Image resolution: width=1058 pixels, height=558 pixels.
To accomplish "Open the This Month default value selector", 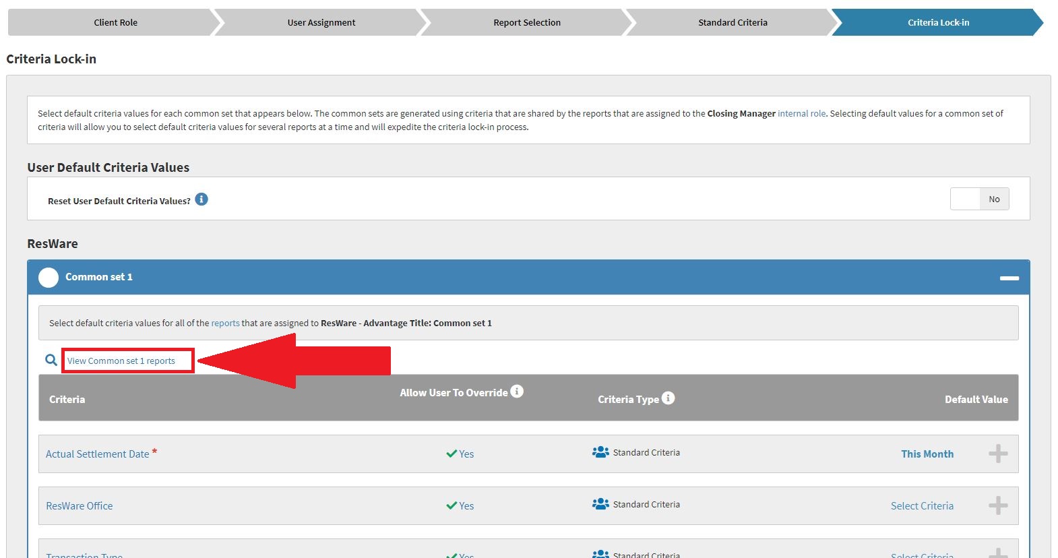I will pos(927,454).
